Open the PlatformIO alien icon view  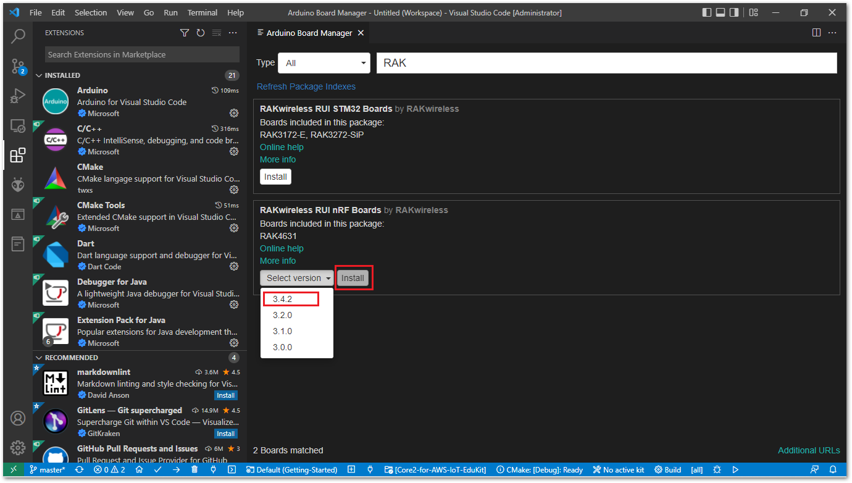point(18,185)
